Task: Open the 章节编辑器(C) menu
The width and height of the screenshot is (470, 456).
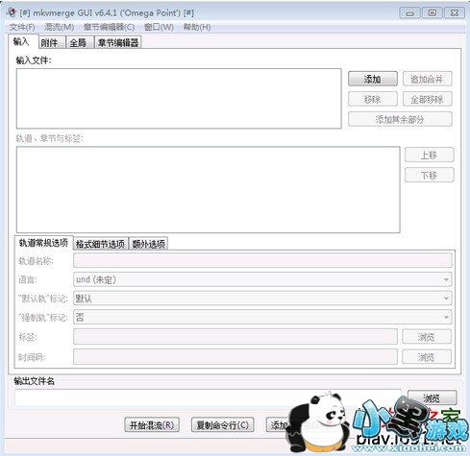Action: pos(109,27)
